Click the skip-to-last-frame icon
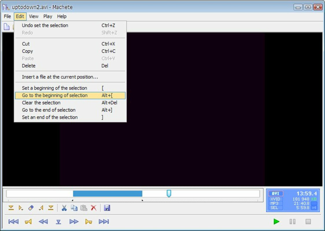The image size is (325, 231). [x=104, y=221]
